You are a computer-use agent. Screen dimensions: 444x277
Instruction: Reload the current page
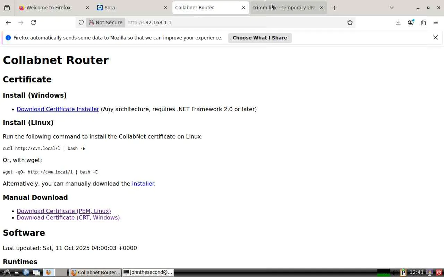[x=33, y=23]
